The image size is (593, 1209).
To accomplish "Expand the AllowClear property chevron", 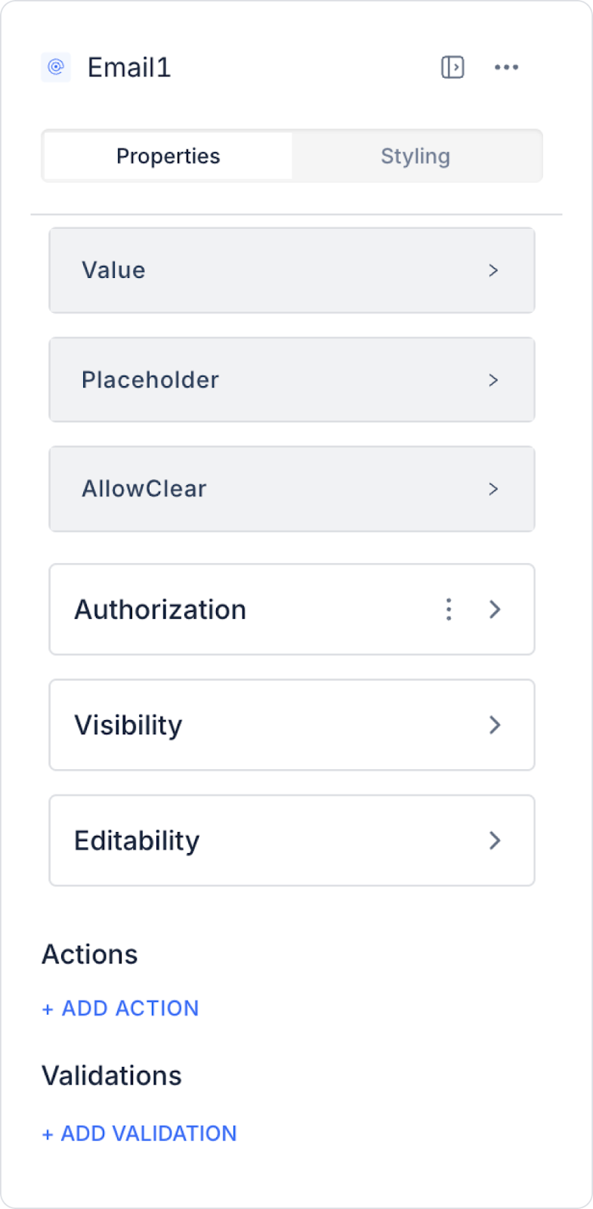I will click(493, 489).
